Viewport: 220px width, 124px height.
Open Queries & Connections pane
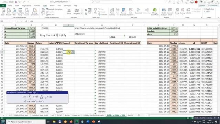pyautogui.click(x=54, y=9)
